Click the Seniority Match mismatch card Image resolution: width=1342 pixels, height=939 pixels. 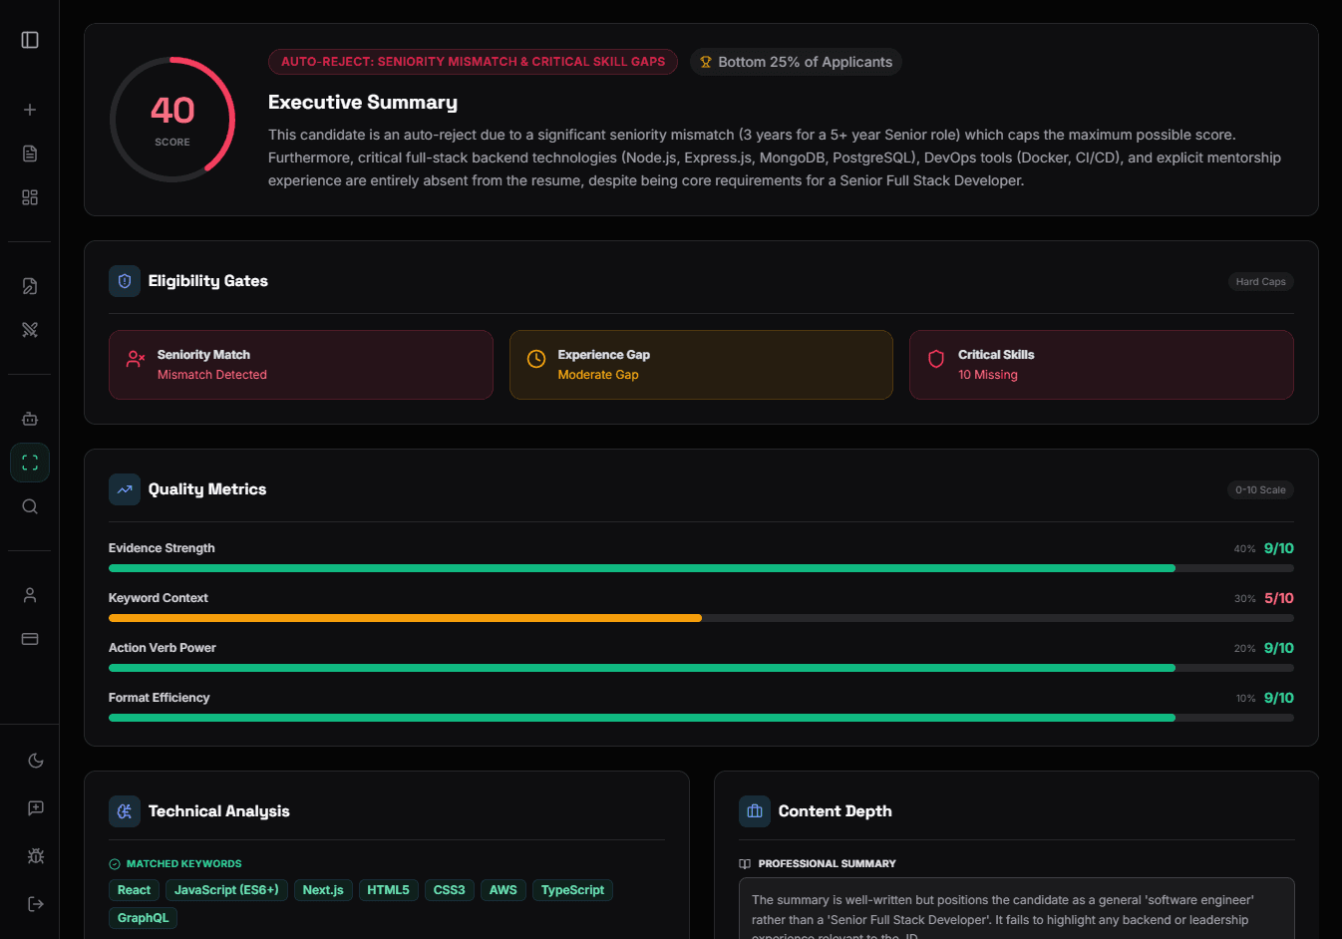[x=300, y=365]
